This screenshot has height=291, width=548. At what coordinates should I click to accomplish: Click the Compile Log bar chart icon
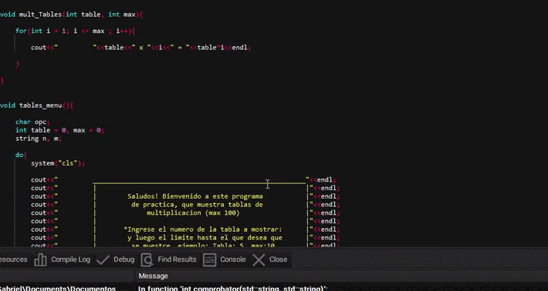pos(40,259)
